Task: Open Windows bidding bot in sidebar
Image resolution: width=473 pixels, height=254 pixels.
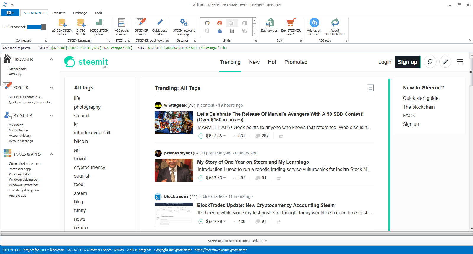Action: (24, 180)
